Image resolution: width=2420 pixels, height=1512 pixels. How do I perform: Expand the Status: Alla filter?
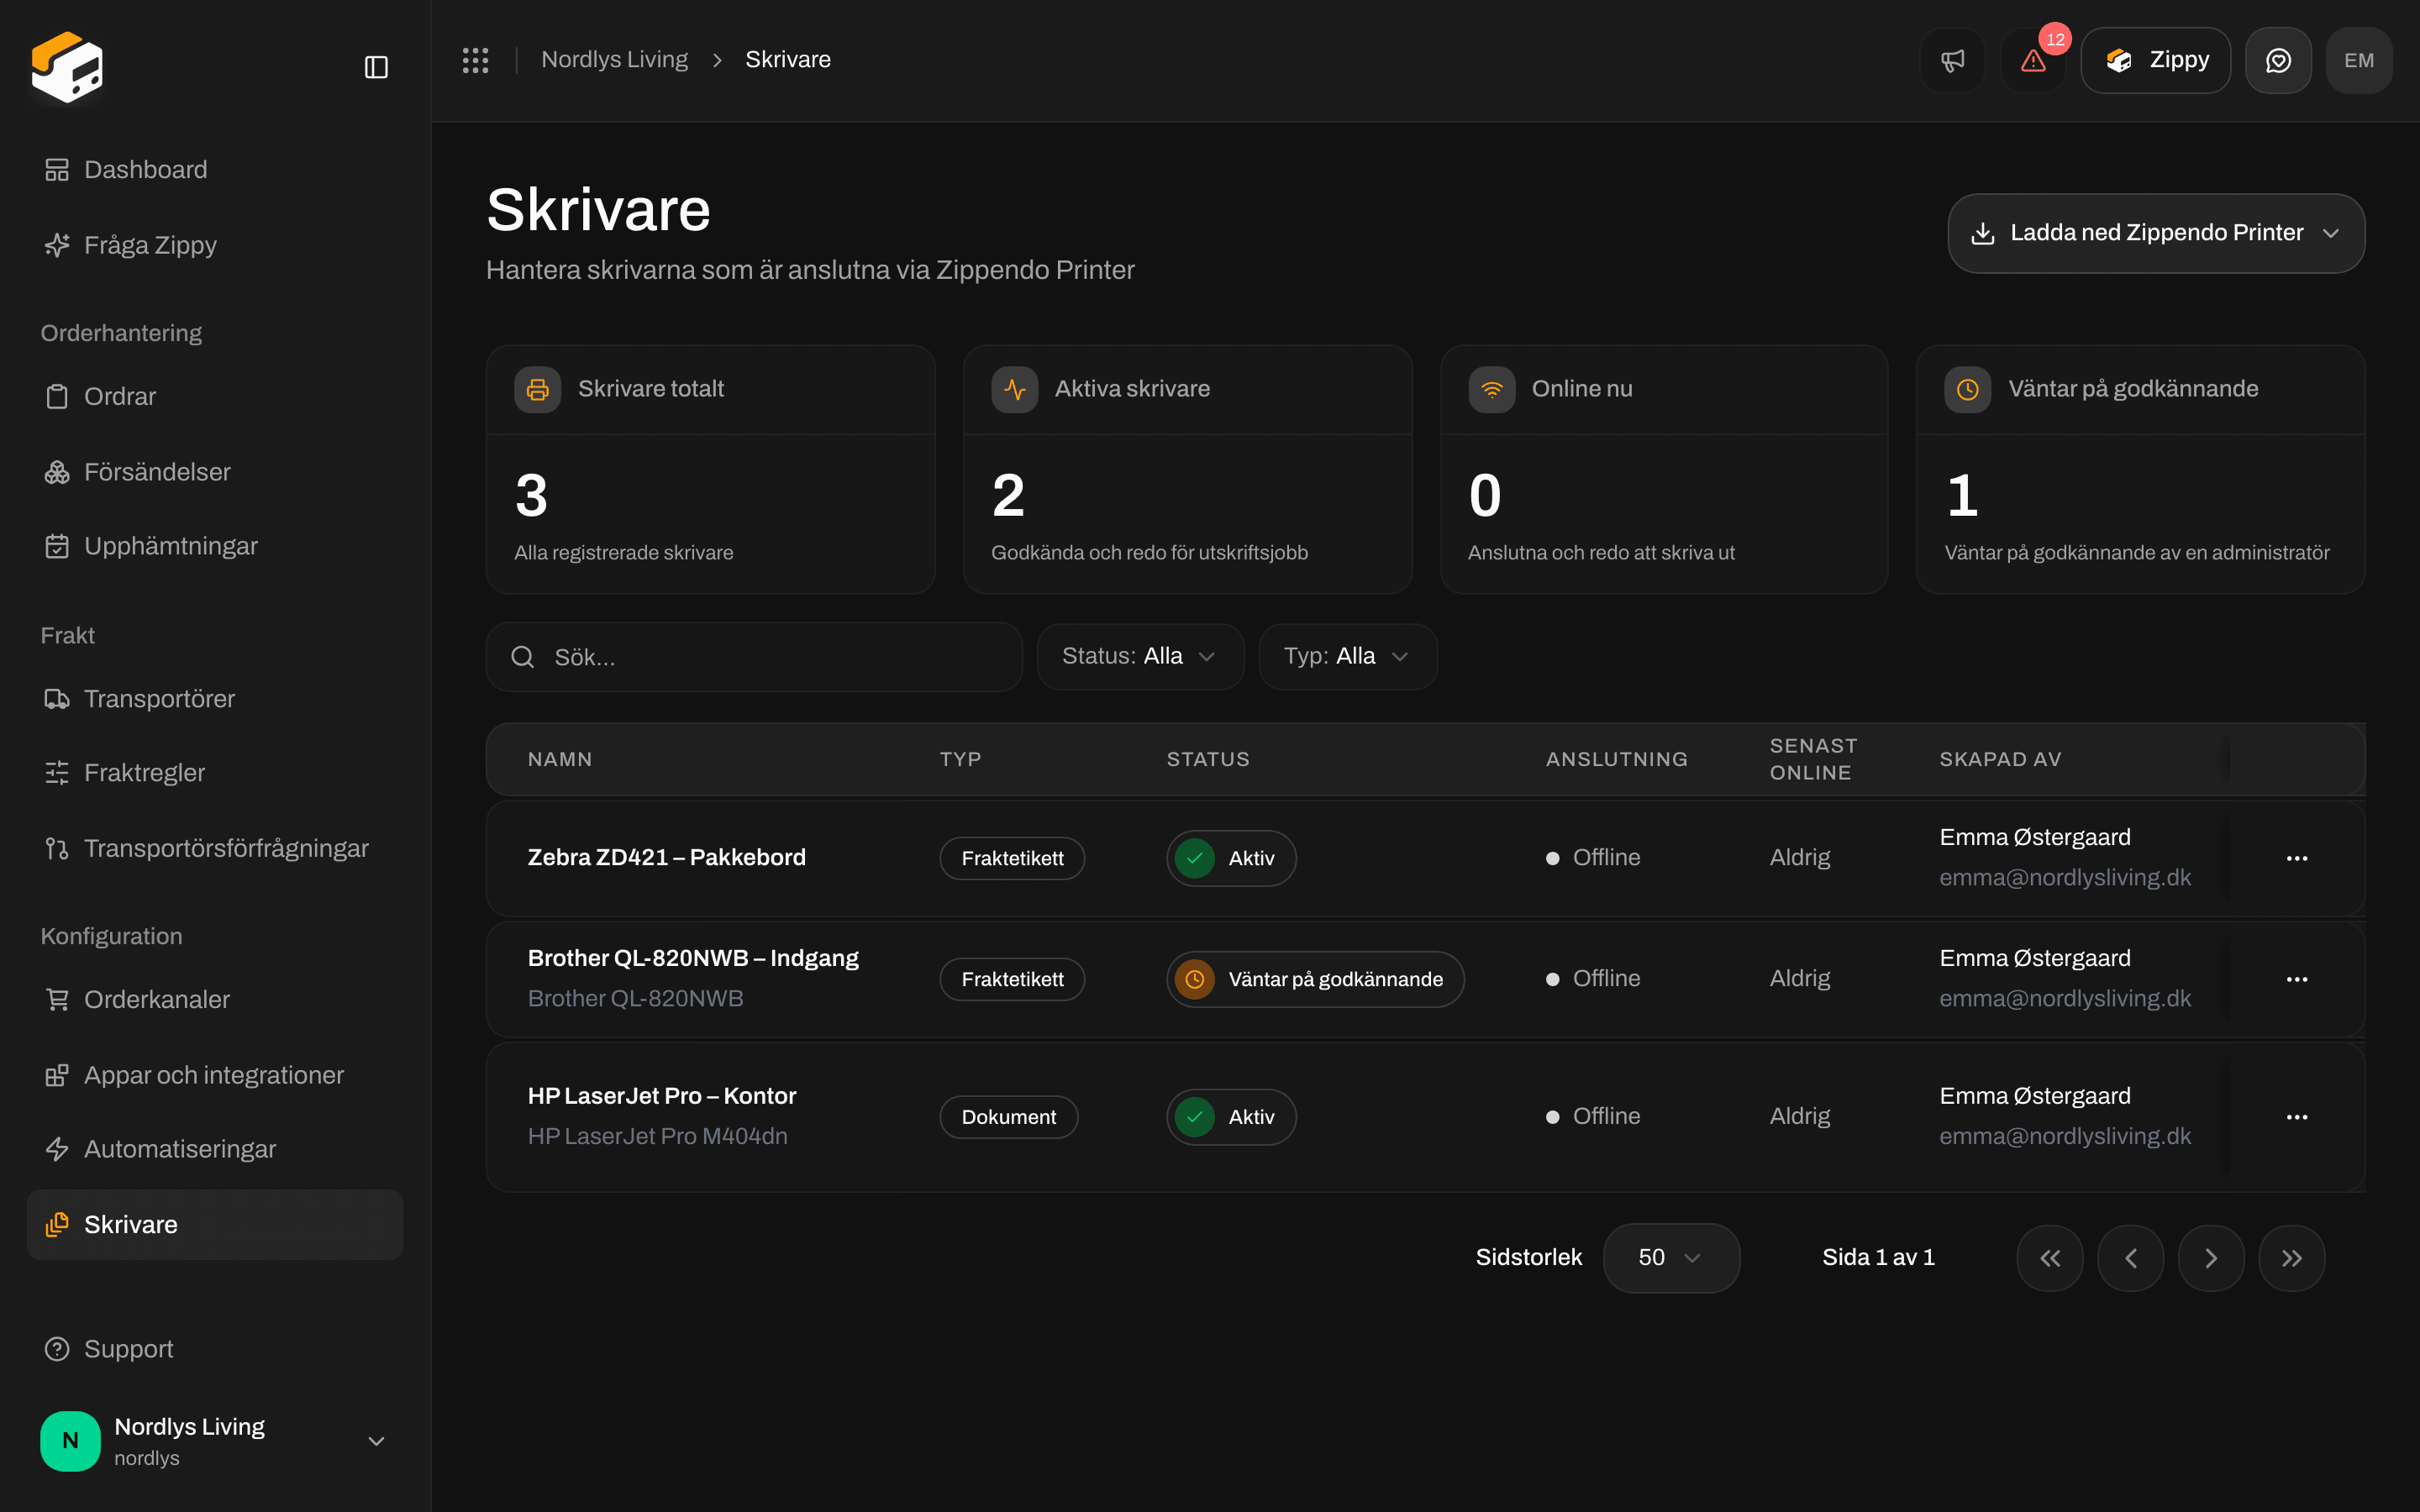(1140, 656)
